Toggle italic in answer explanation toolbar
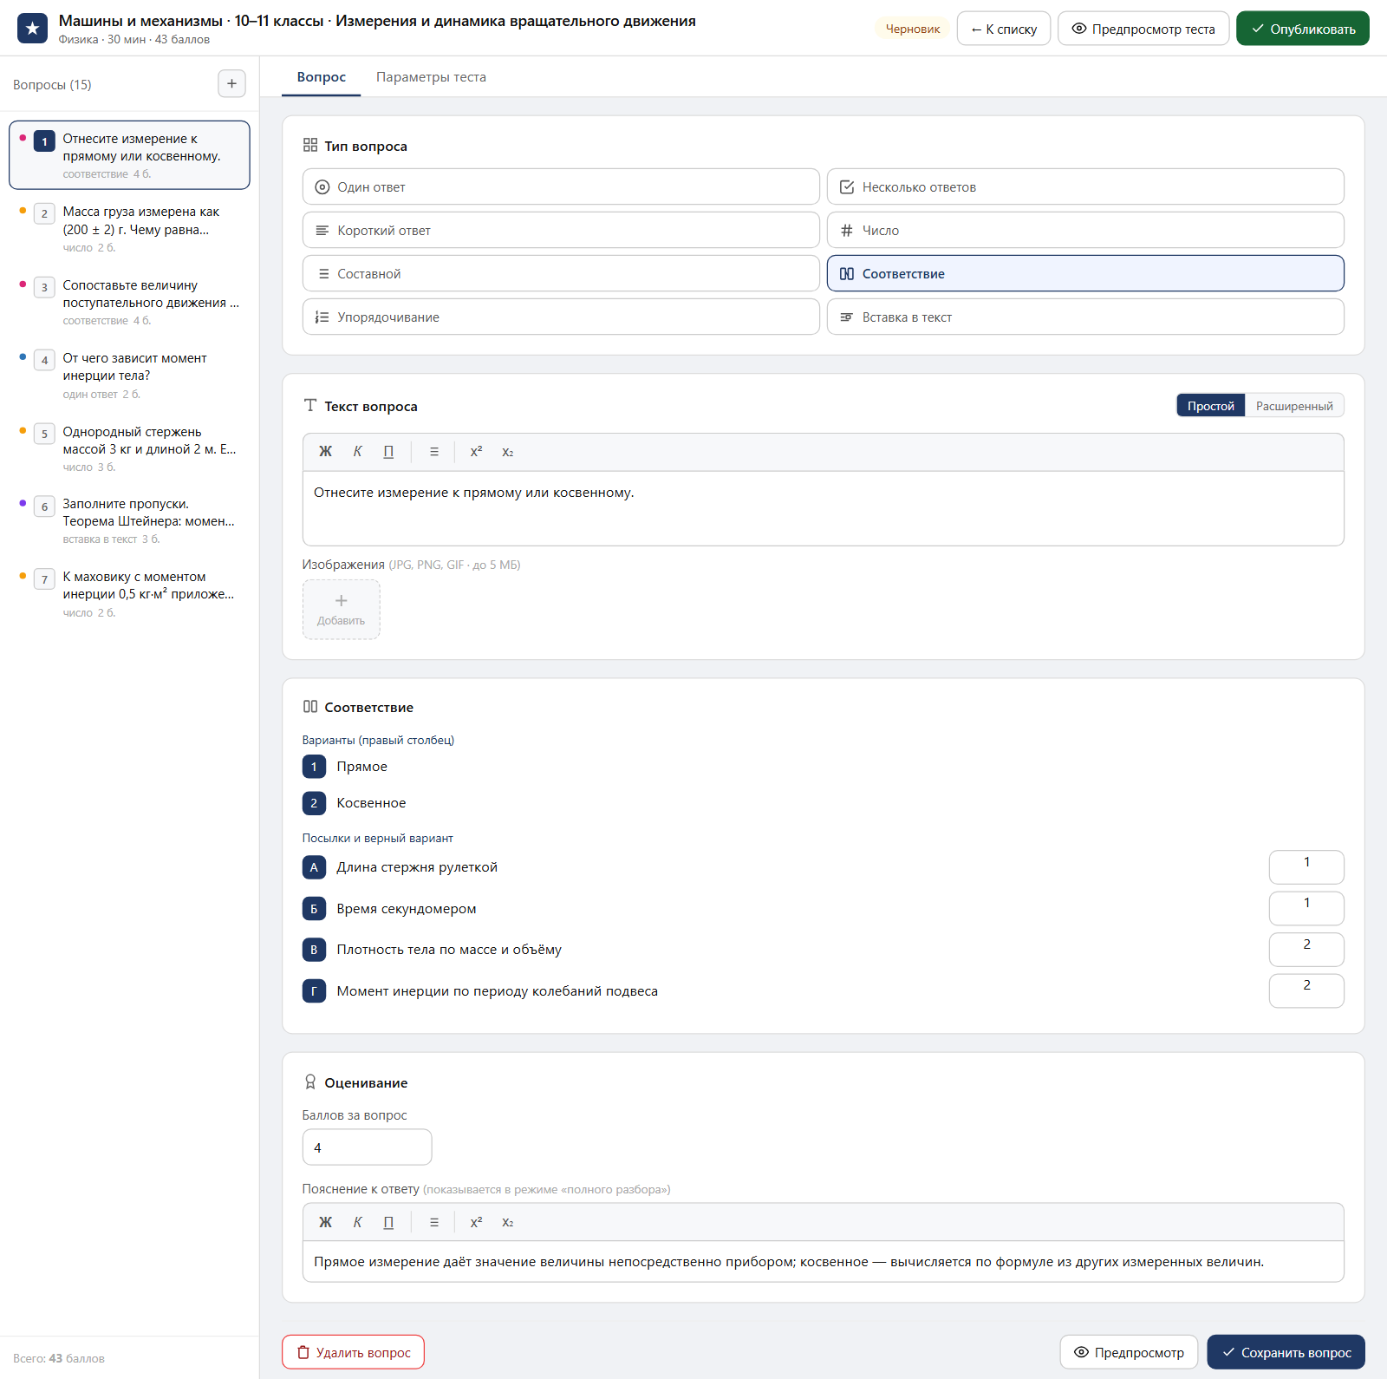This screenshot has width=1387, height=1379. point(357,1222)
